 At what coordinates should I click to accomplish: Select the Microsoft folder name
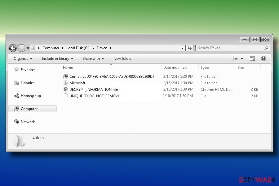(77, 83)
